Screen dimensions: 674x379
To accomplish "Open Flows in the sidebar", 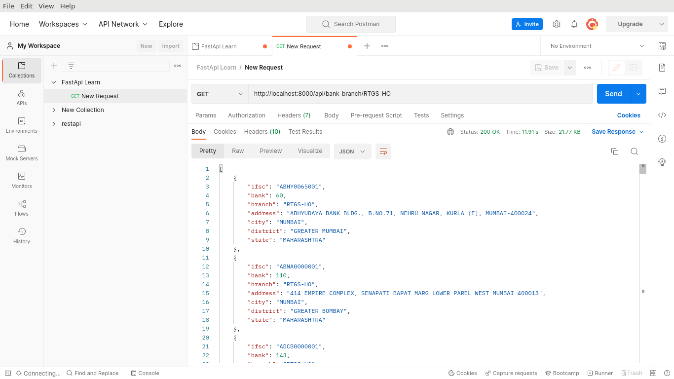I will [x=22, y=208].
